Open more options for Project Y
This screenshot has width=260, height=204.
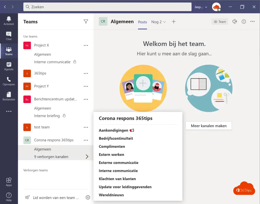coord(86,86)
